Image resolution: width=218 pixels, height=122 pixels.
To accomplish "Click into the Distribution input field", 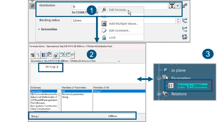I will (120, 6).
